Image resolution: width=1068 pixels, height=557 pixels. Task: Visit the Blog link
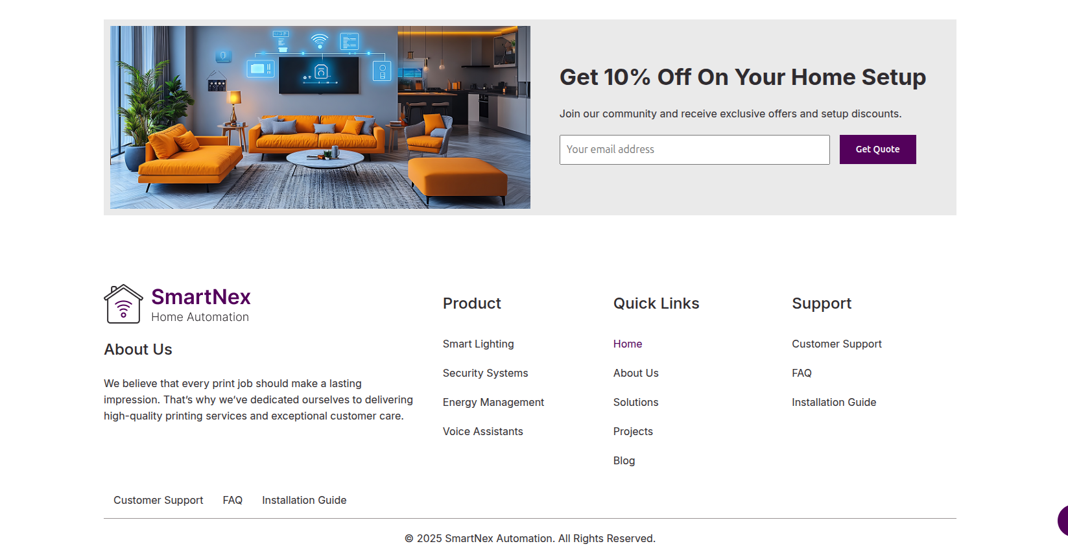tap(624, 461)
